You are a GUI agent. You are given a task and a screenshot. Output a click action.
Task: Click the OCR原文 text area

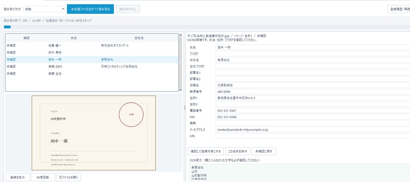[x=300, y=173]
